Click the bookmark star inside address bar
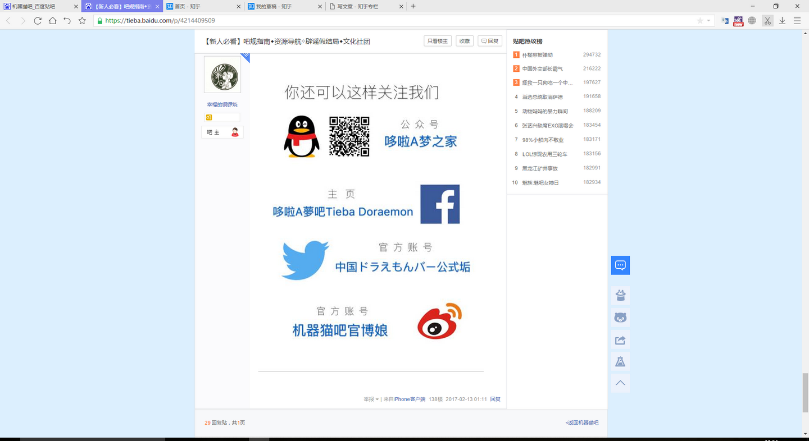 tap(699, 21)
